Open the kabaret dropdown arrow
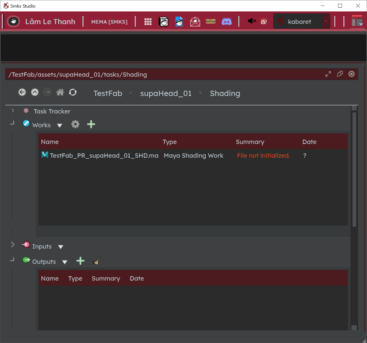This screenshot has width=367, height=343. [x=326, y=21]
